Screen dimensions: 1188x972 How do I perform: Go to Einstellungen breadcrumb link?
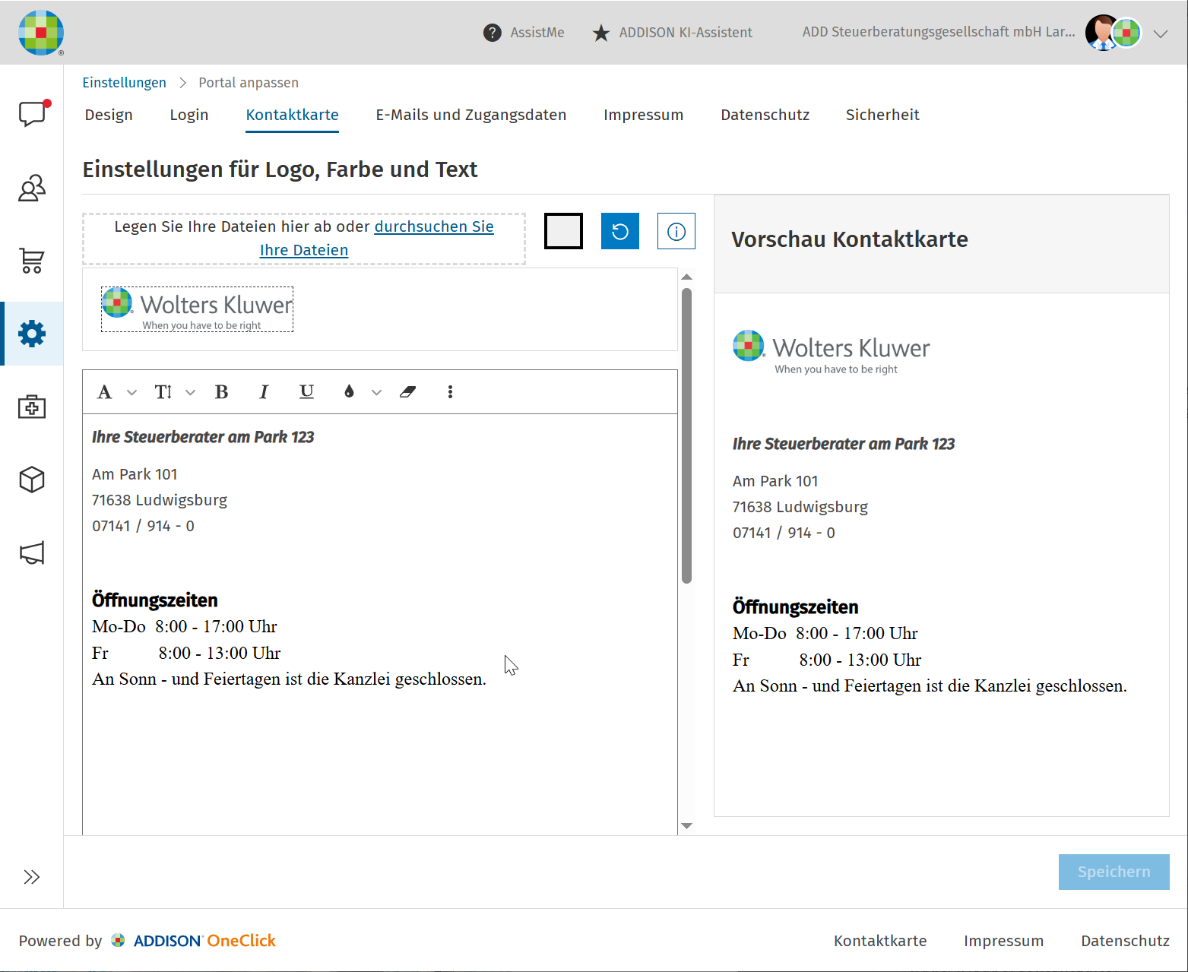[124, 83]
